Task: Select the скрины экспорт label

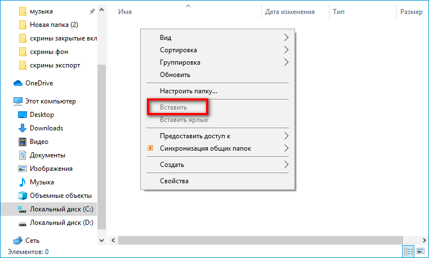Action: click(x=55, y=66)
